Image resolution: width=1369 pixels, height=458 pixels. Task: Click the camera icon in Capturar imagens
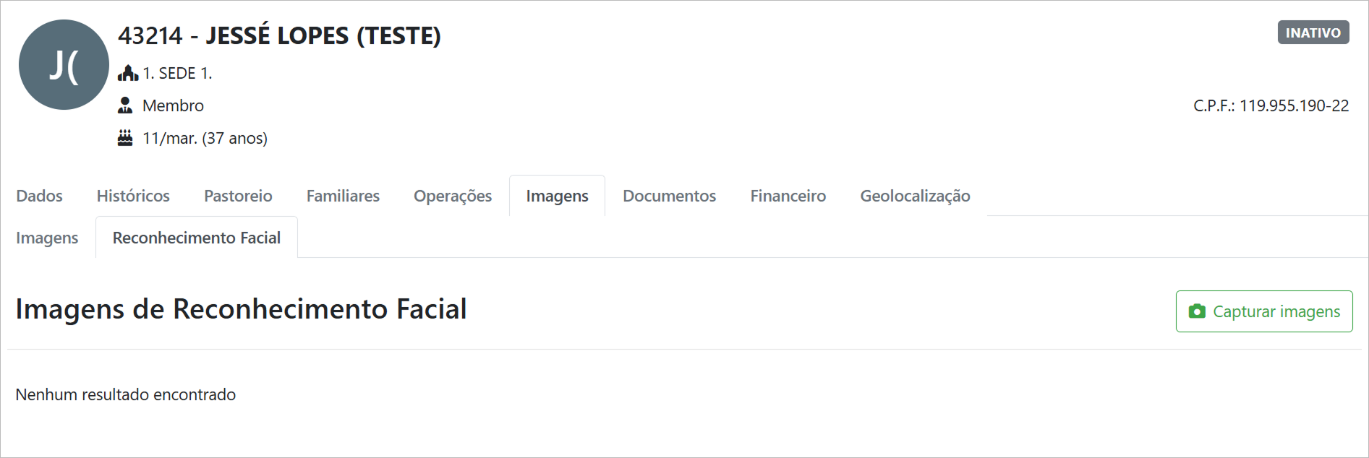tap(1197, 311)
